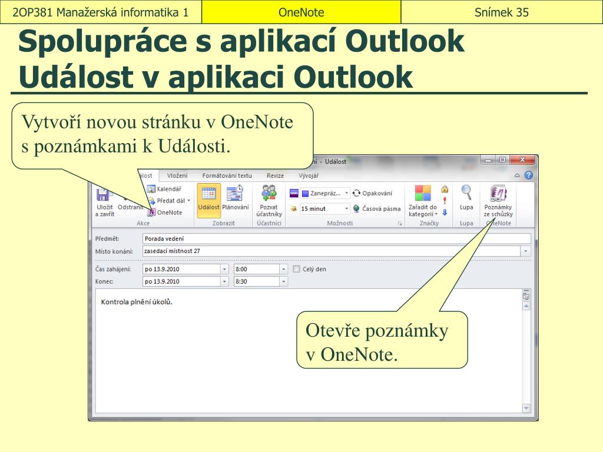Viewport: 603px width, 452px height.
Task: Open Kalendář from the Akce group
Action: point(164,189)
